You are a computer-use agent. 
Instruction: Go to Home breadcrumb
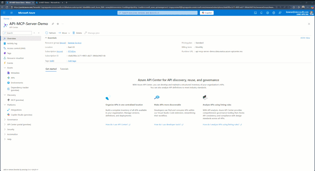(x=6, y=19)
